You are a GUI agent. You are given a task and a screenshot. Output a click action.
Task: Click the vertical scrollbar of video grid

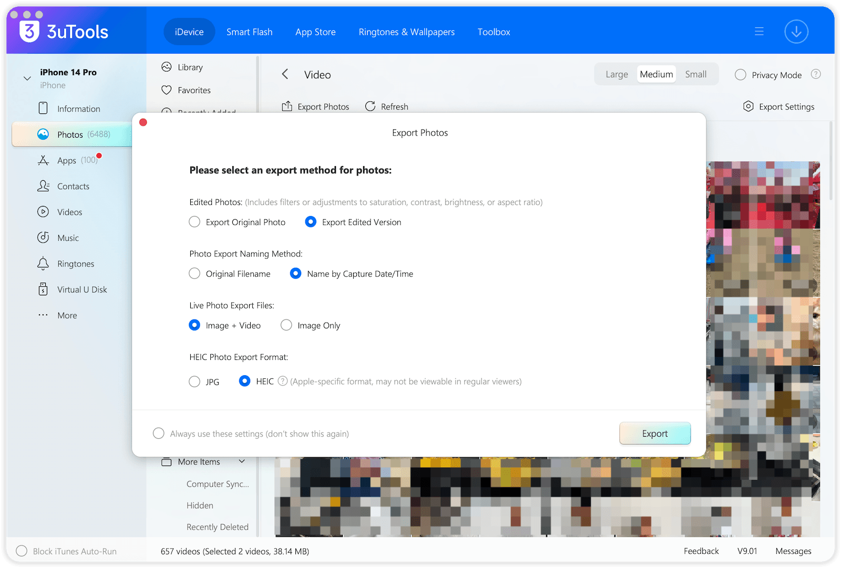[x=831, y=161]
